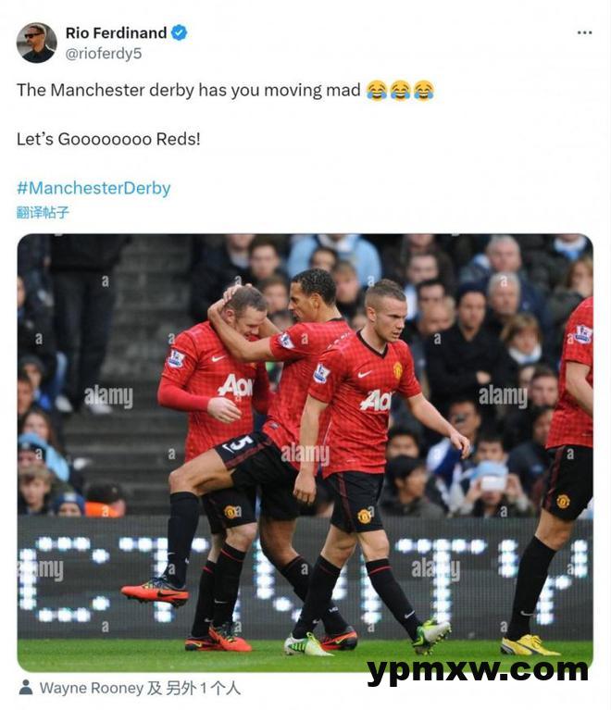The image size is (611, 710).
Task: Click the "The Manchester derby has you moving mad" text
Action: click(x=189, y=90)
